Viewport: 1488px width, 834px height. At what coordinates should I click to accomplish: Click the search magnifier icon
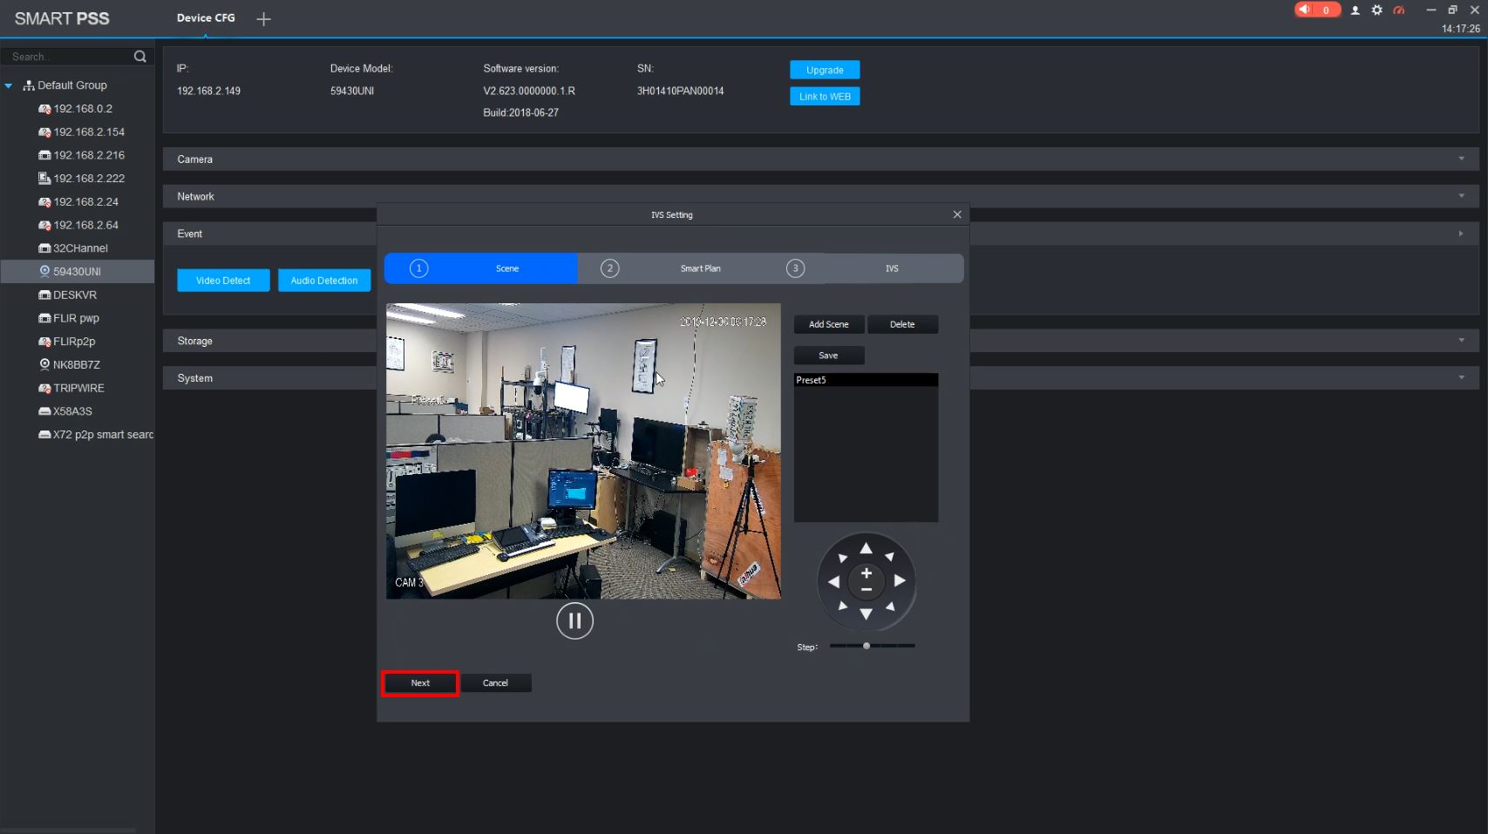coord(139,57)
